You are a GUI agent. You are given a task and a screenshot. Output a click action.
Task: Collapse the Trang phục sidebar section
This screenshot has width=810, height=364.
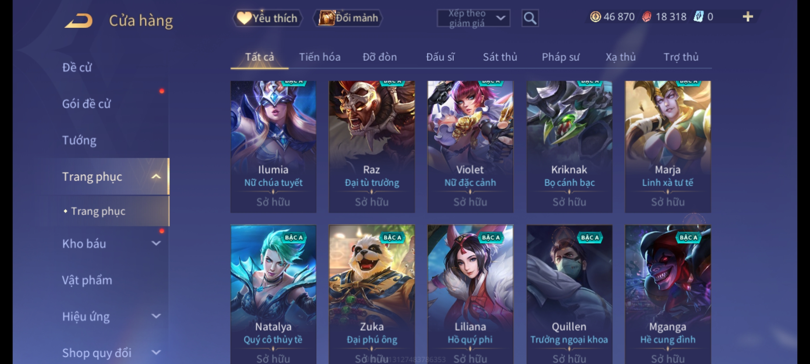156,177
